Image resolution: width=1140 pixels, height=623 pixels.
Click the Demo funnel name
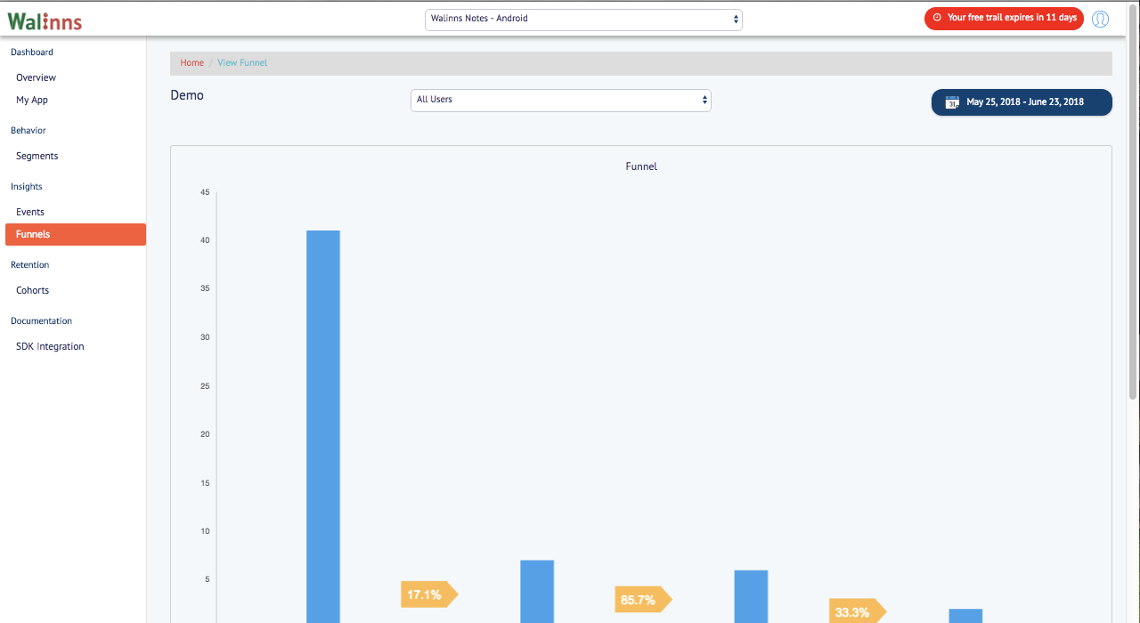187,95
